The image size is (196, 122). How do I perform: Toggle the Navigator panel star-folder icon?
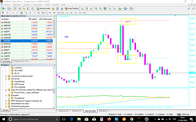pyautogui.click(x=24, y=8)
